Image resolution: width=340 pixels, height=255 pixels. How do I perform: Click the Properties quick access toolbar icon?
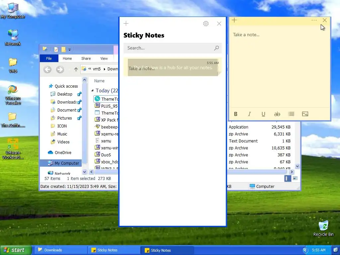[x=56, y=49]
